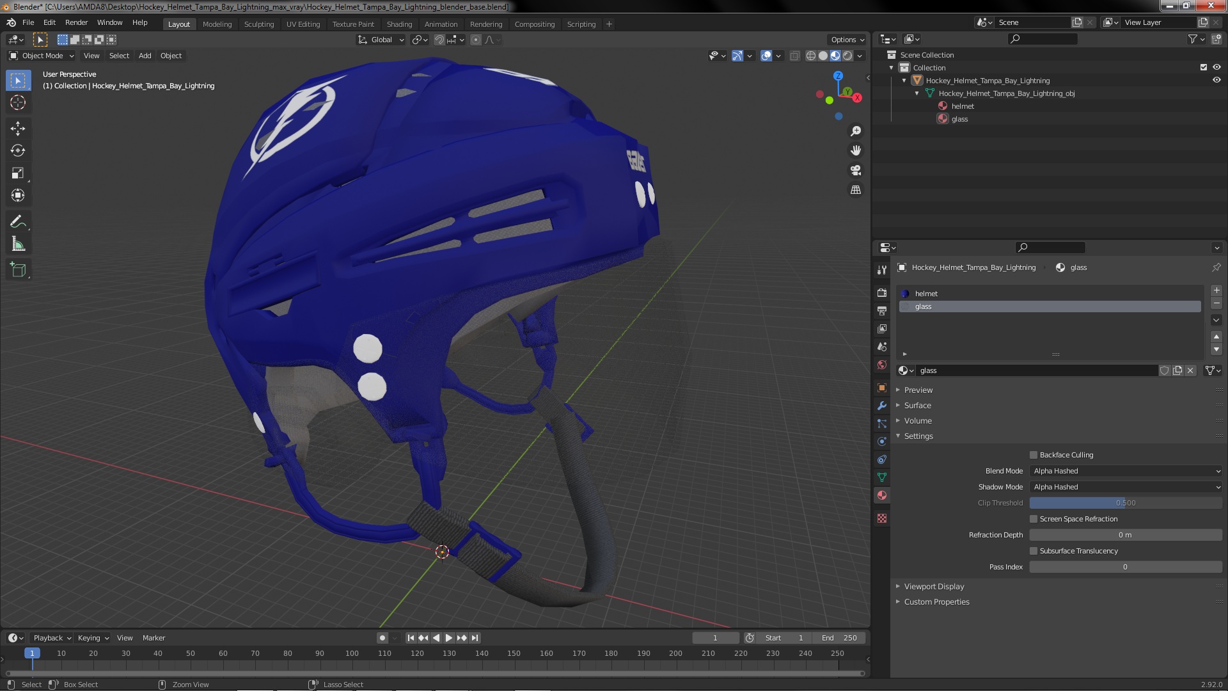
Task: Switch to UV Editing workspace tab
Action: pos(303,24)
